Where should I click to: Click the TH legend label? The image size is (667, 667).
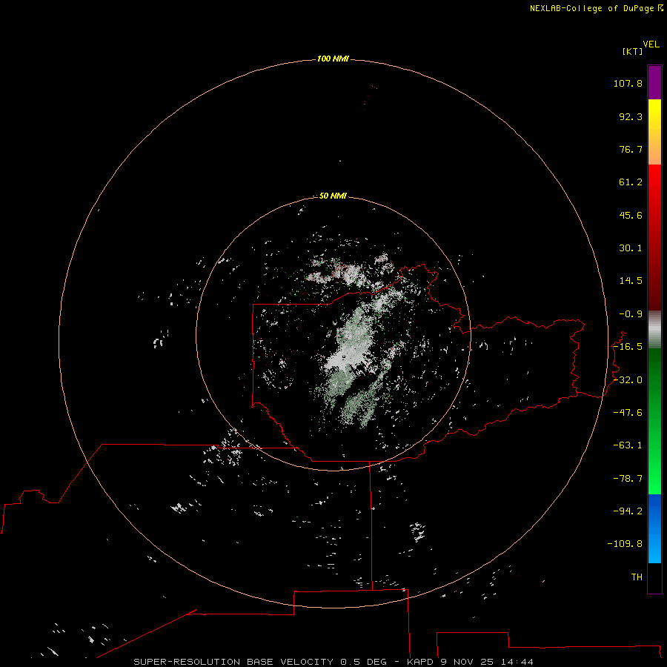pyautogui.click(x=637, y=577)
